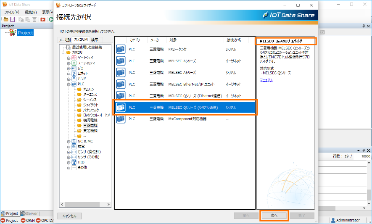This screenshot has width=372, height=224.
Task: Expand the NC & MC tree node
Action: [x=69, y=142]
